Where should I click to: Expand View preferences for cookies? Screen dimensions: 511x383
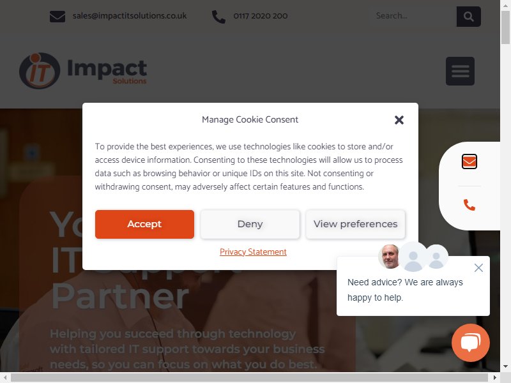pyautogui.click(x=355, y=224)
